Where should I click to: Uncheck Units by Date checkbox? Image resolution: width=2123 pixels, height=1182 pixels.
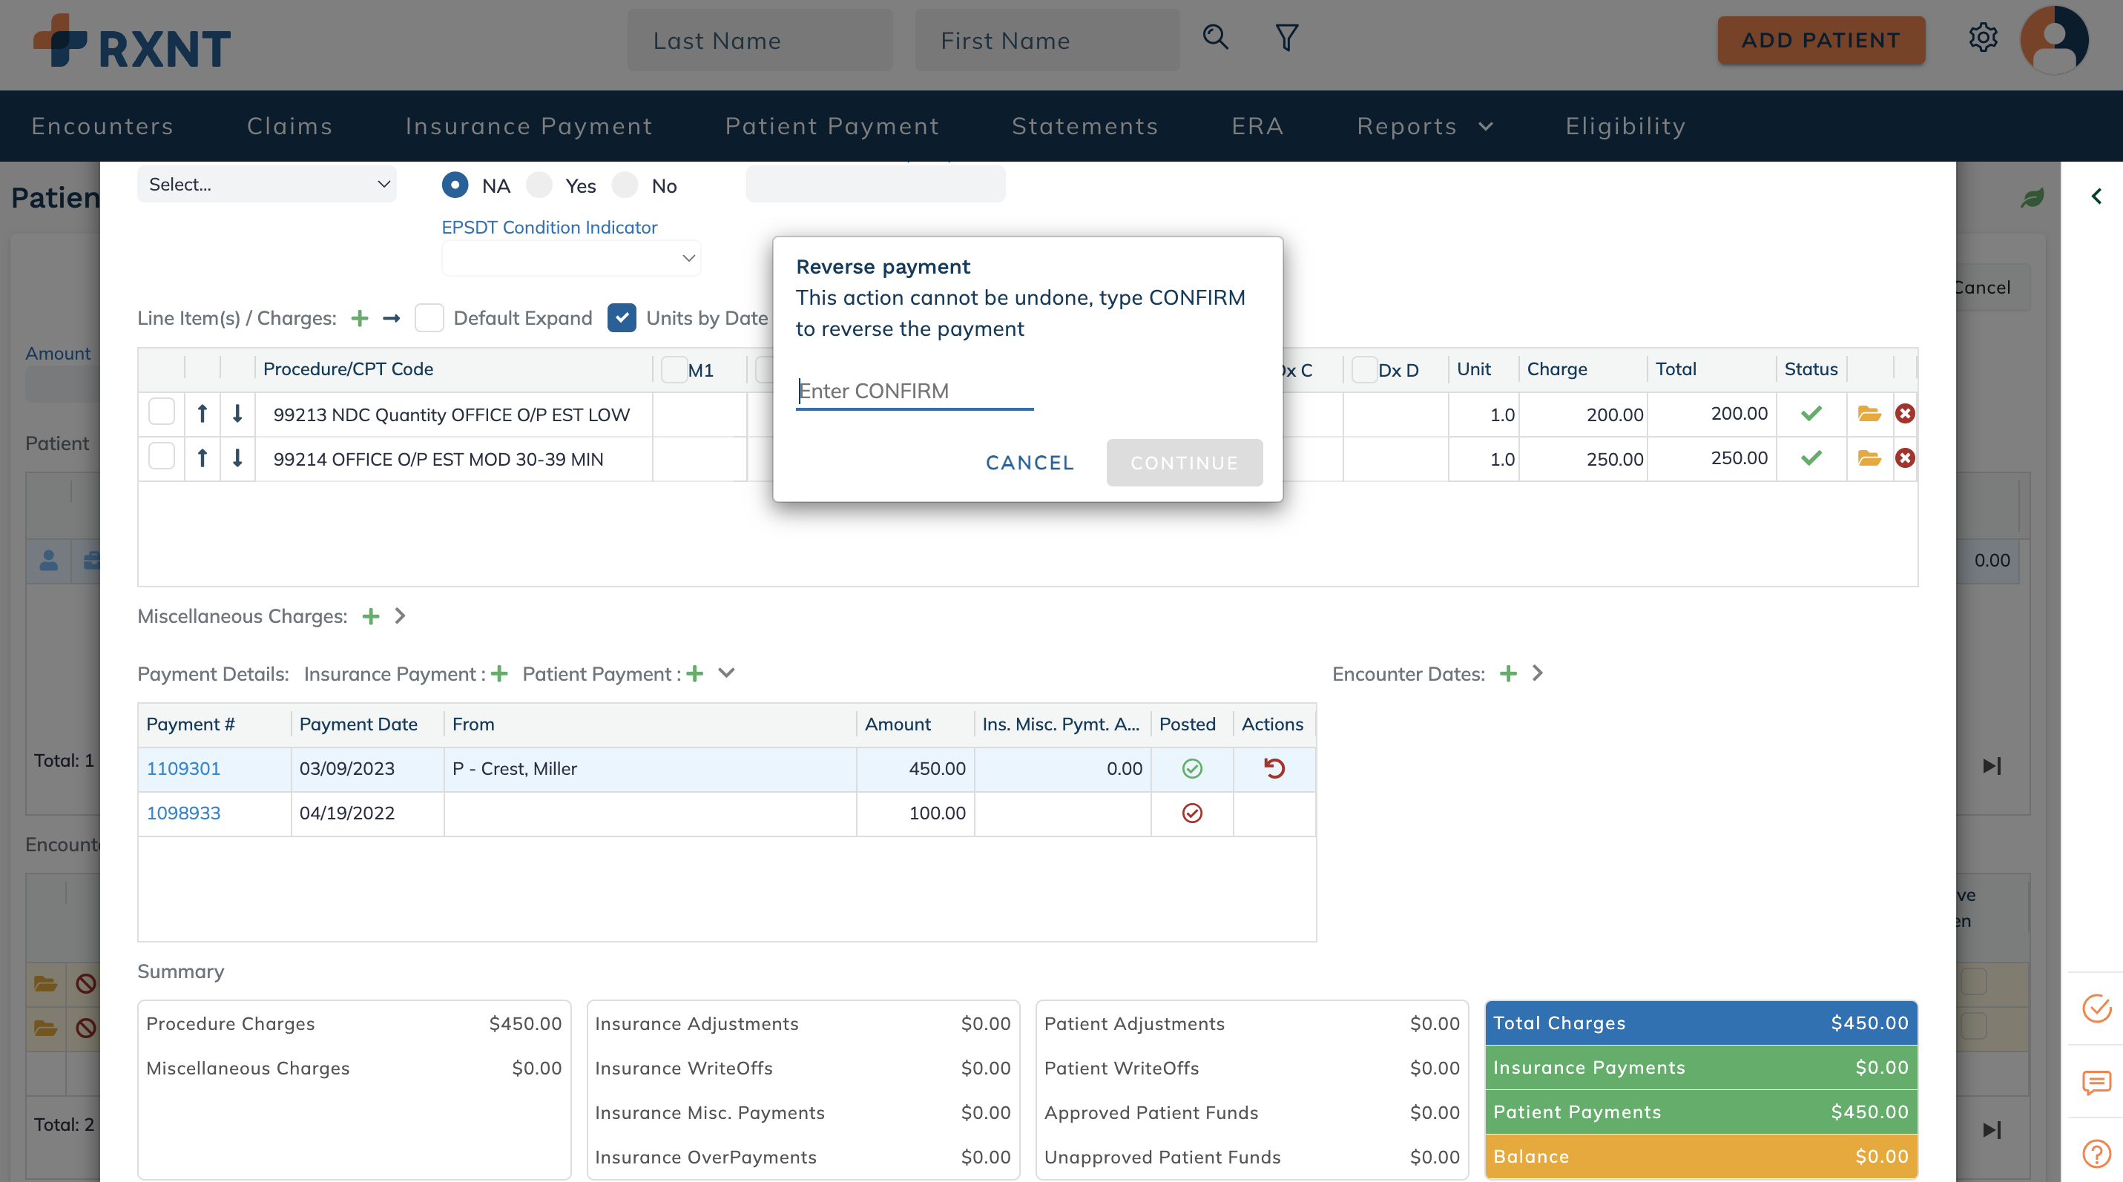point(622,318)
